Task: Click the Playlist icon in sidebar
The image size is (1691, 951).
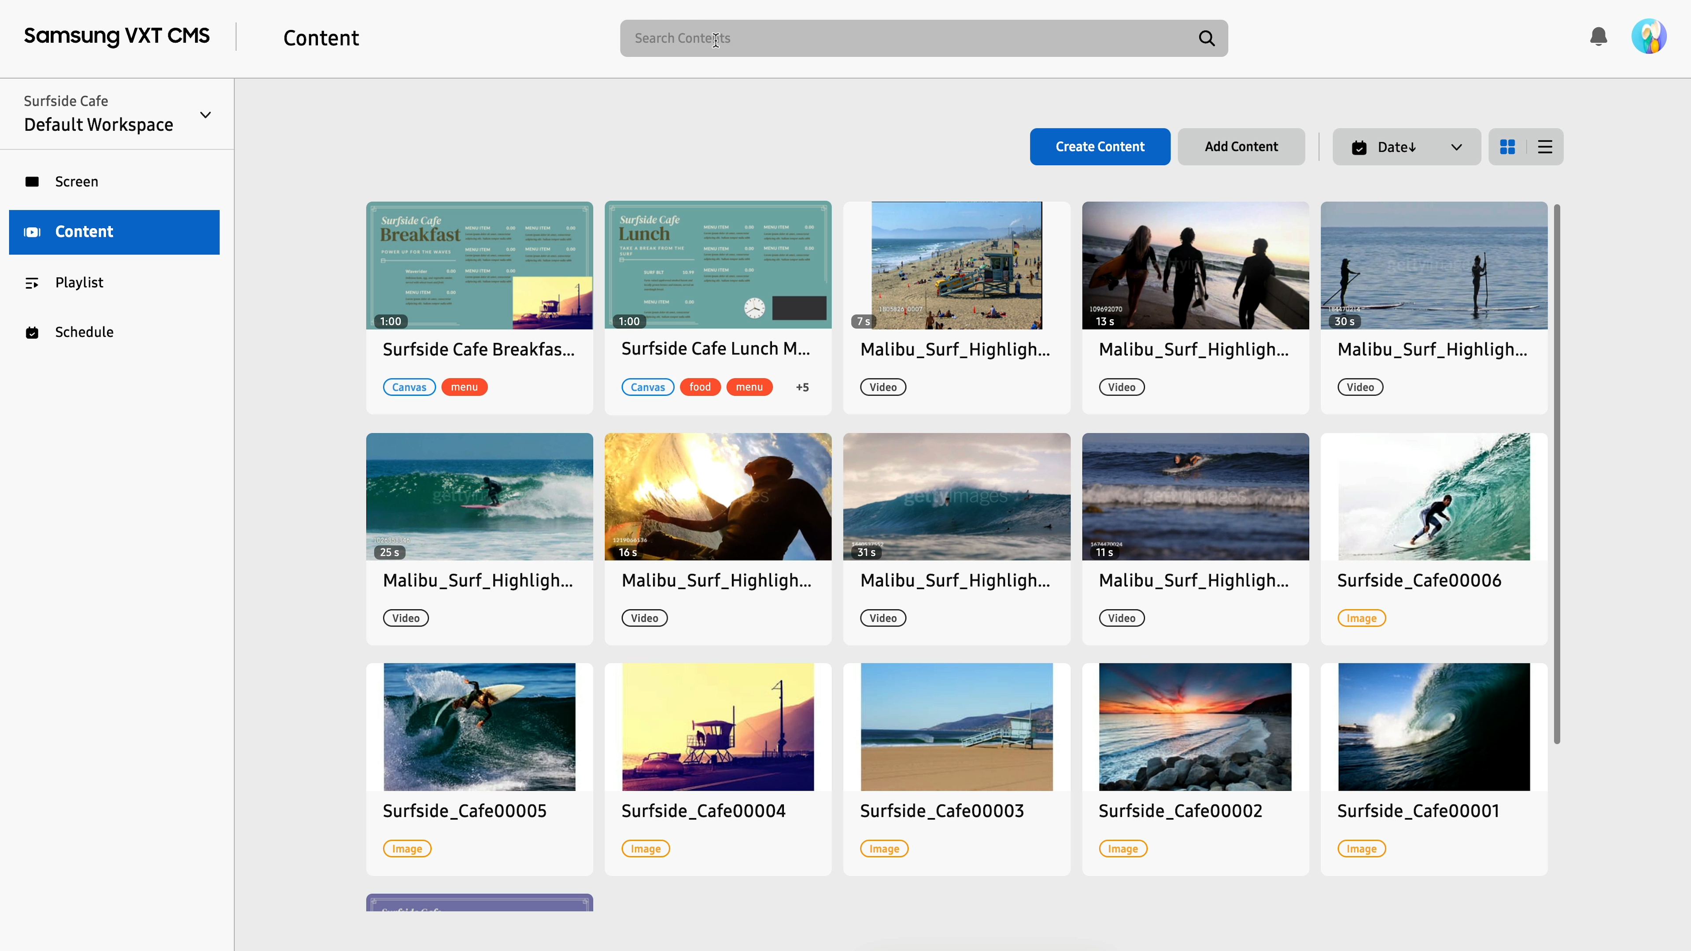Action: 32,283
